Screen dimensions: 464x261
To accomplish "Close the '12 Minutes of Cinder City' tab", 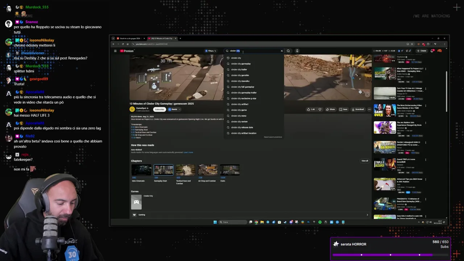I will click(x=176, y=38).
